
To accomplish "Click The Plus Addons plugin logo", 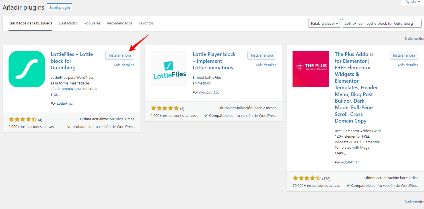I will [x=311, y=69].
